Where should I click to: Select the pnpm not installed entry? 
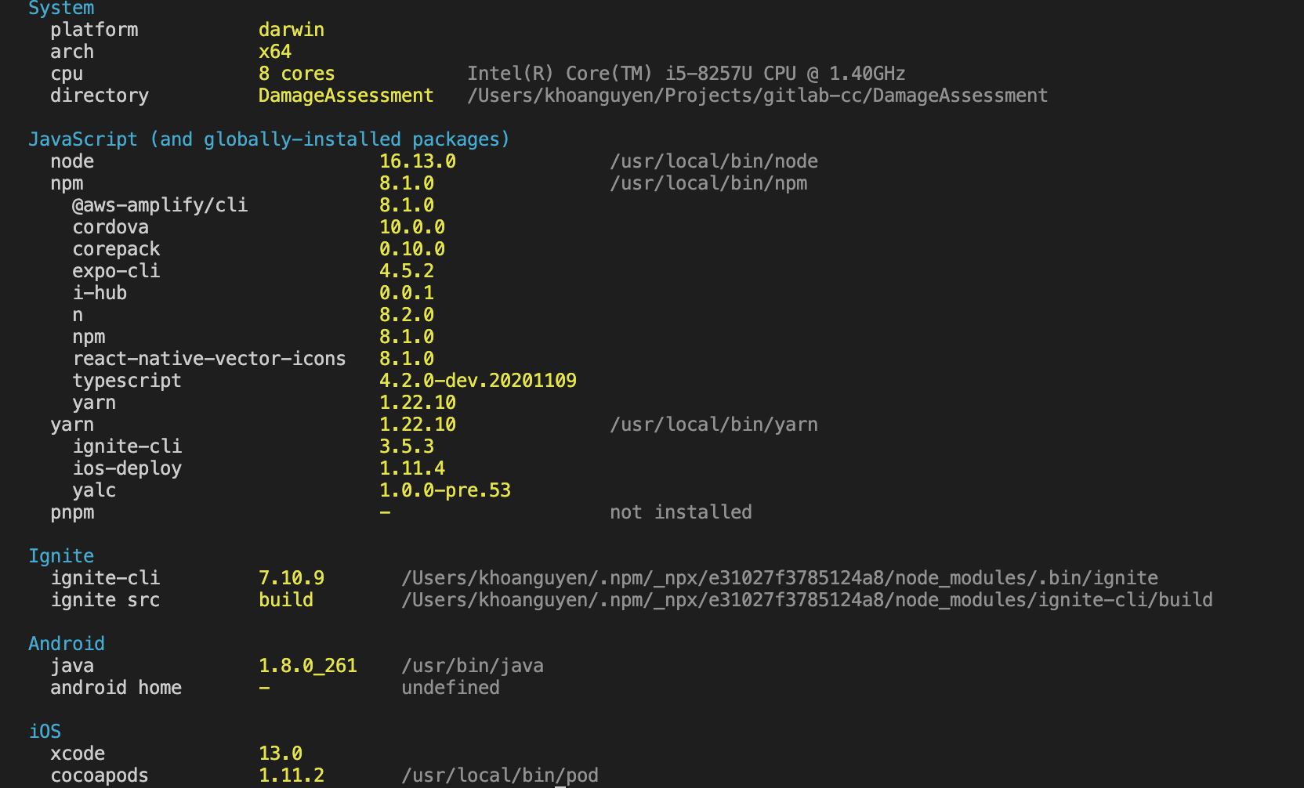click(680, 511)
